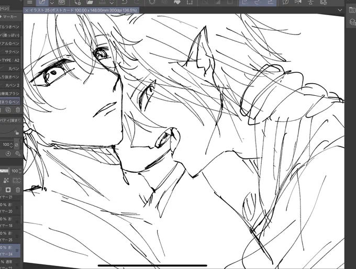Screen dimensions: 356x269
Task: Open the stacked-boxes palette icon on the right dock
Action: tap(352, 22)
